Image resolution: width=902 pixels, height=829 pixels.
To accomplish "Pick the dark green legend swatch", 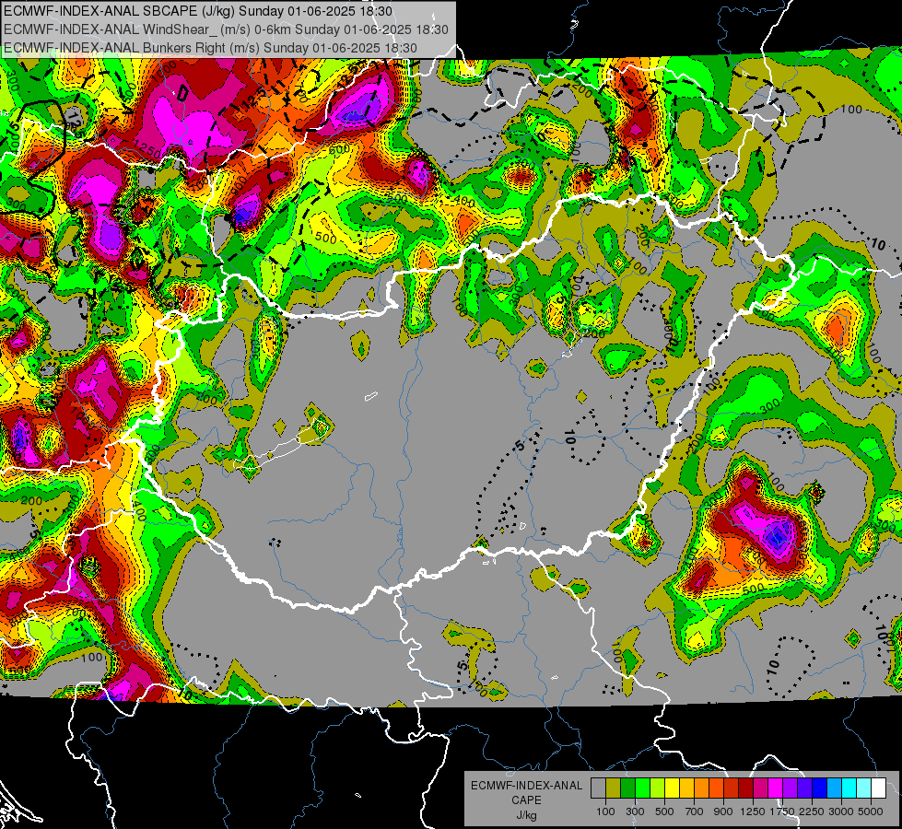I will [x=627, y=788].
